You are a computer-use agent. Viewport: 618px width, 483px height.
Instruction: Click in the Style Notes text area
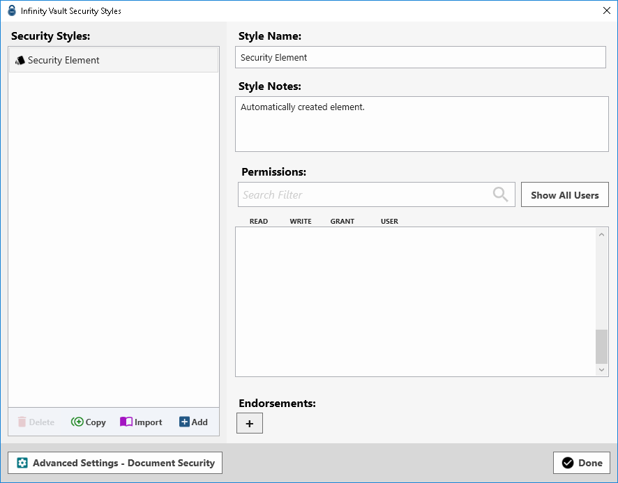coord(421,124)
